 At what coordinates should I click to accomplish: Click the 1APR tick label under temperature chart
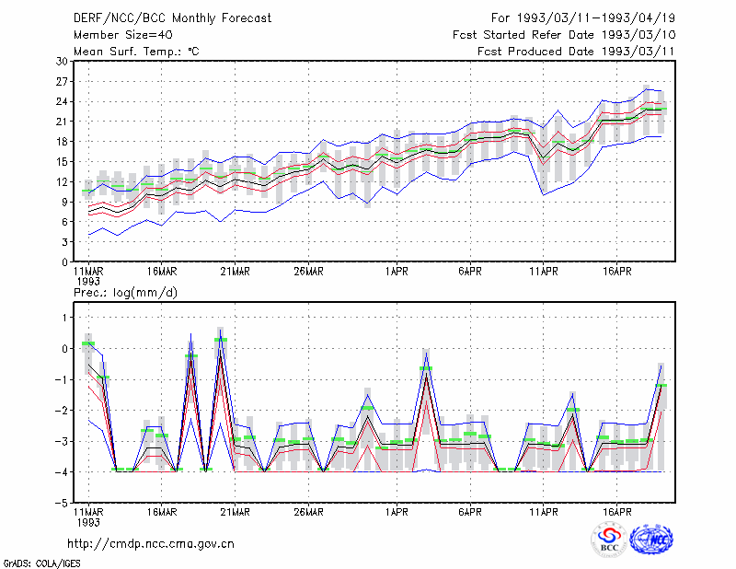(x=397, y=272)
